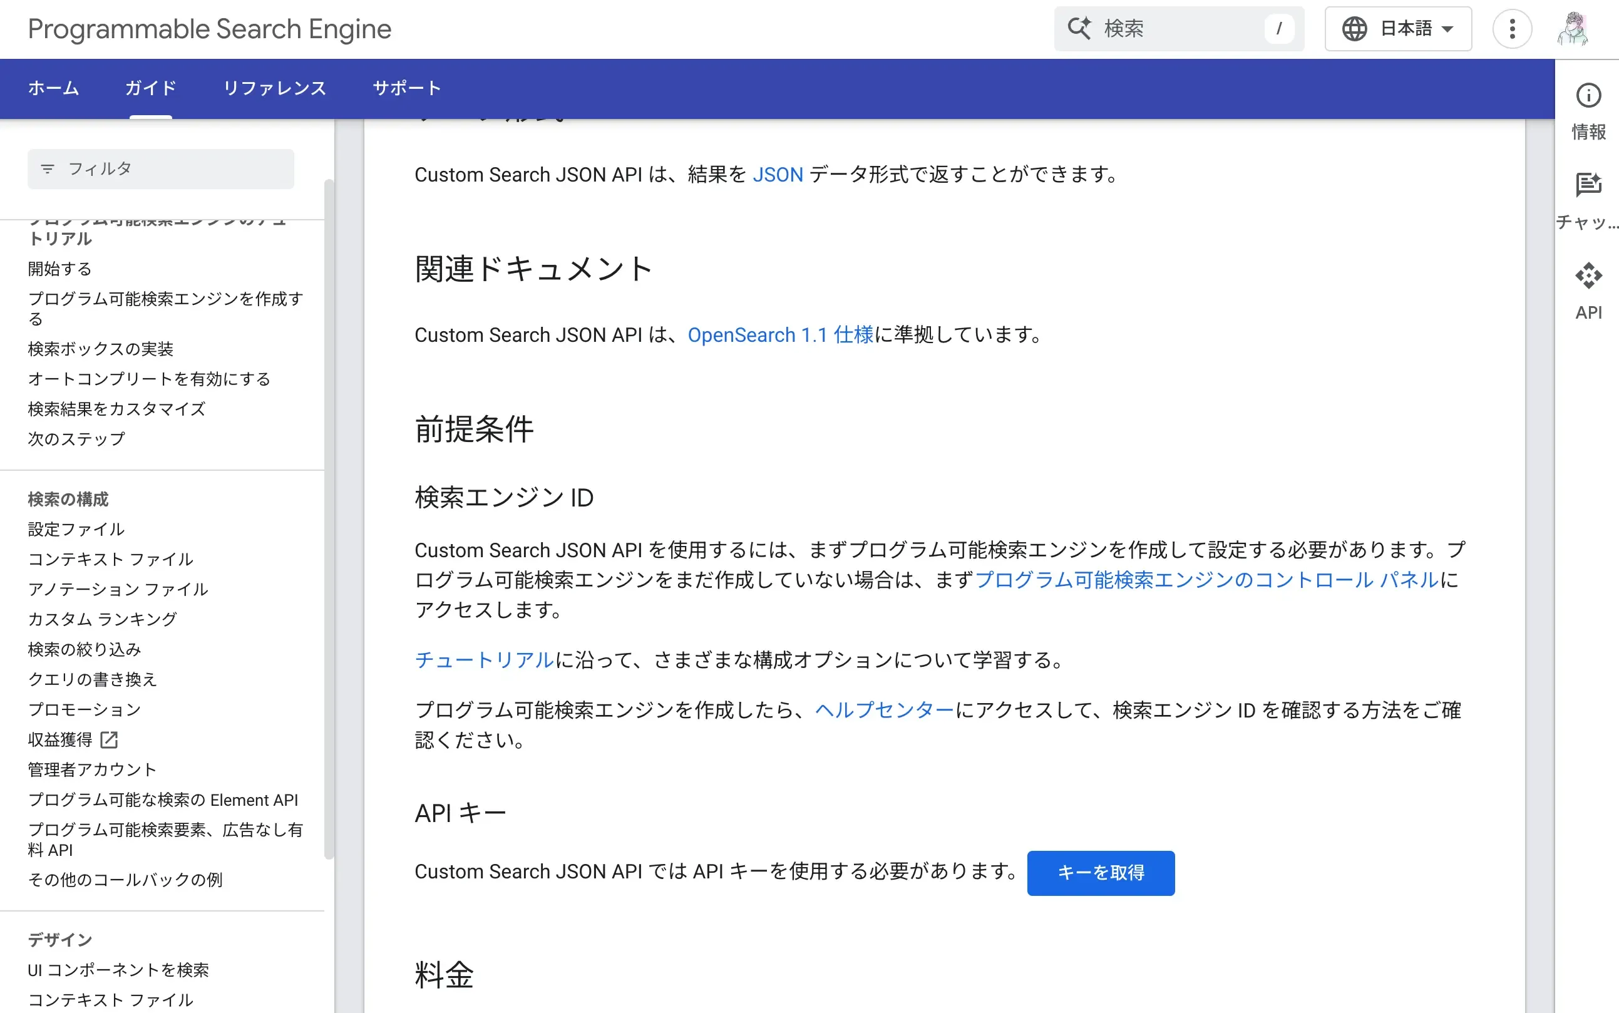Image resolution: width=1619 pixels, height=1013 pixels.
Task: Open the OpenSearch 1.1 仕様 link
Action: coord(780,334)
